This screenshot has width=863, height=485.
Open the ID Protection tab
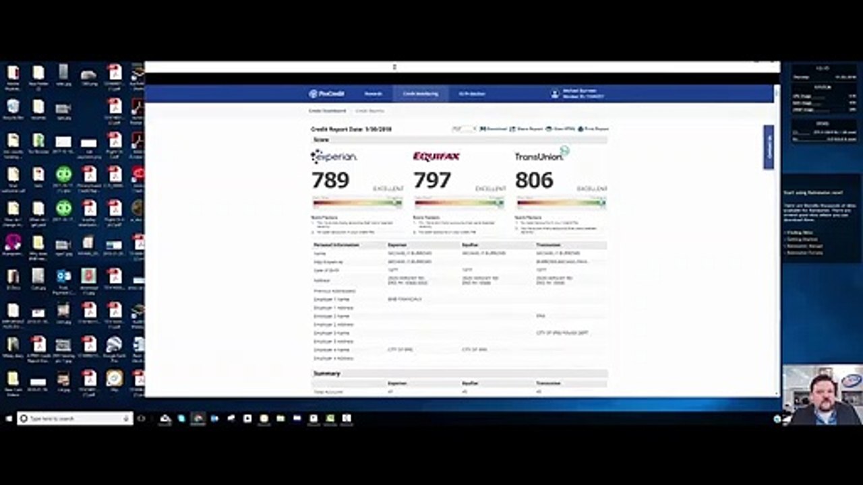point(472,94)
